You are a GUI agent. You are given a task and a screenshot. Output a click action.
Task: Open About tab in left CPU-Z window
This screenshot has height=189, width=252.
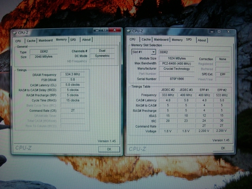86,39
